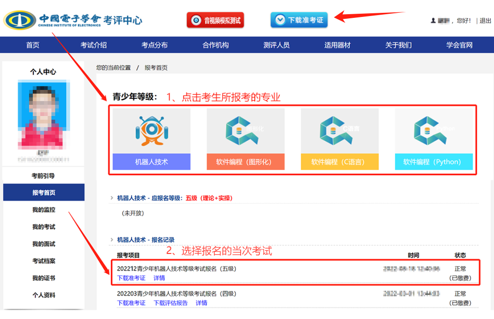Click 青少年等级 section heading
Screen dimensions: 494x319
point(134,97)
